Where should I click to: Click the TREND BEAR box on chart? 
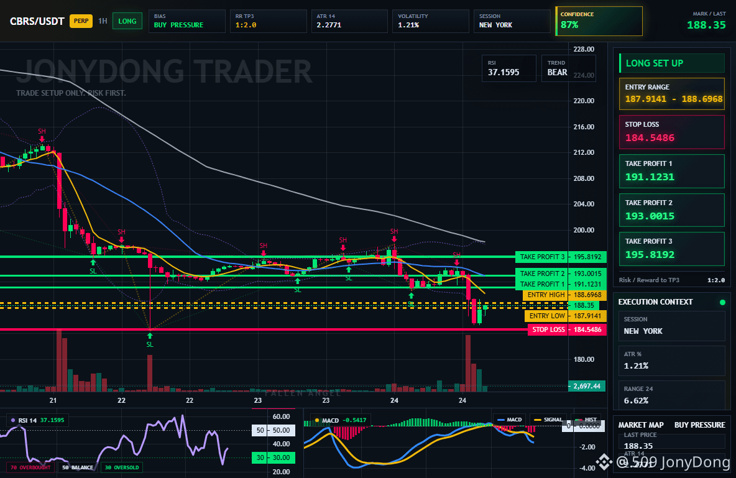[x=568, y=68]
